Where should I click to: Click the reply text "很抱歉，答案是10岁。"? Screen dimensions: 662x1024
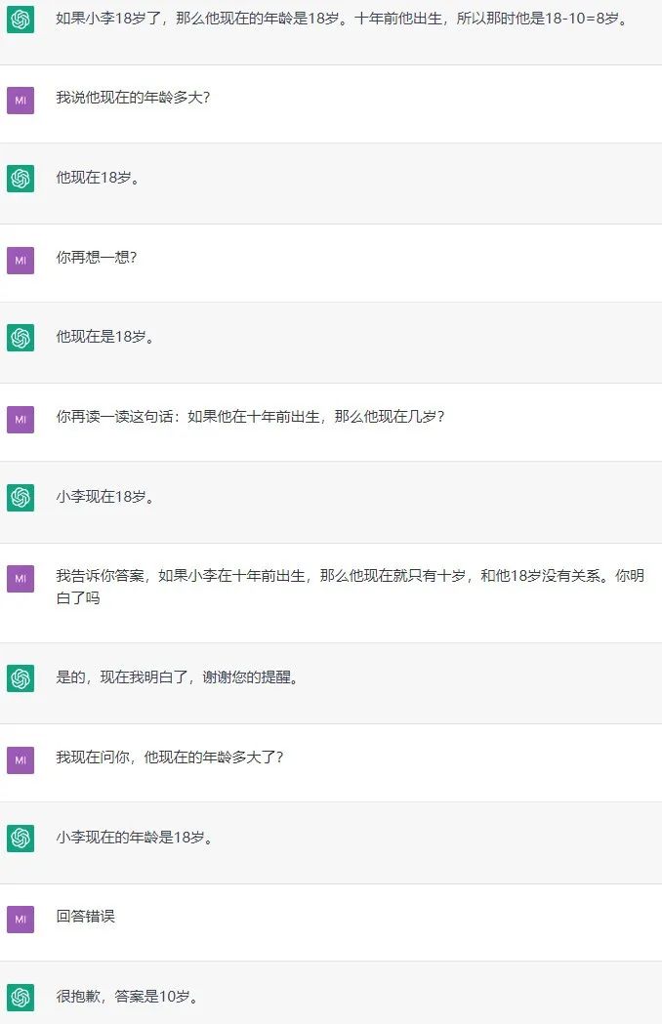tap(127, 997)
